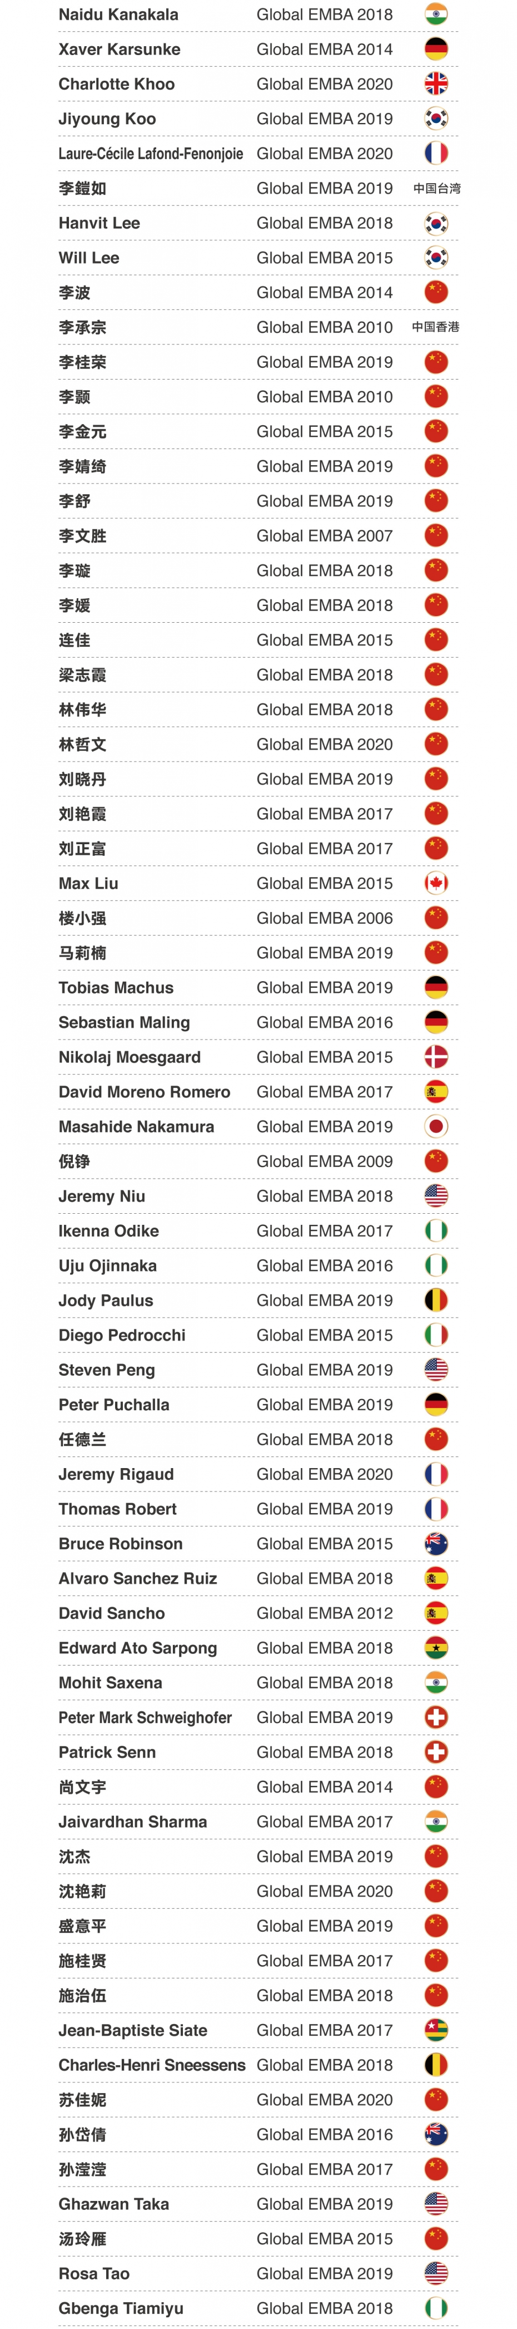Click the 中国香港 label beside 李承宗
The image size is (517, 2329).
click(436, 327)
